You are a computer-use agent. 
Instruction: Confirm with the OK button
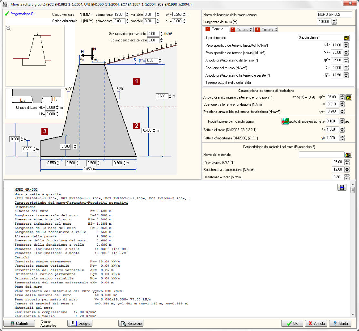pos(292,324)
